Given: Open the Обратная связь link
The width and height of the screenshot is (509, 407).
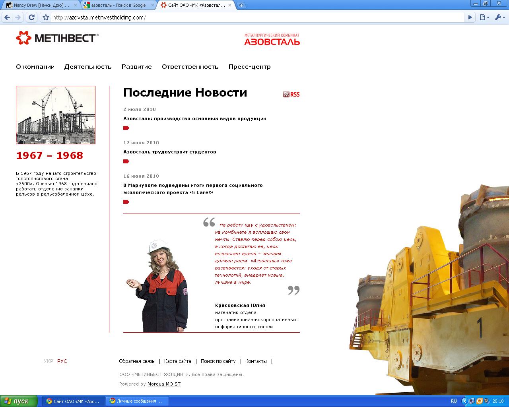Looking at the screenshot, I should coord(137,361).
